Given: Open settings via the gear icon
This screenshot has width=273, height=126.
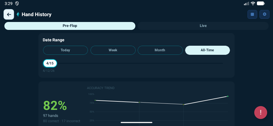Looking at the screenshot, I should pos(265,14).
